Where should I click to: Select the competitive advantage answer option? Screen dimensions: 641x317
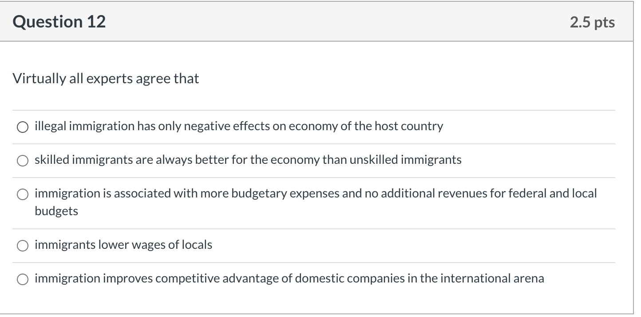pyautogui.click(x=22, y=279)
